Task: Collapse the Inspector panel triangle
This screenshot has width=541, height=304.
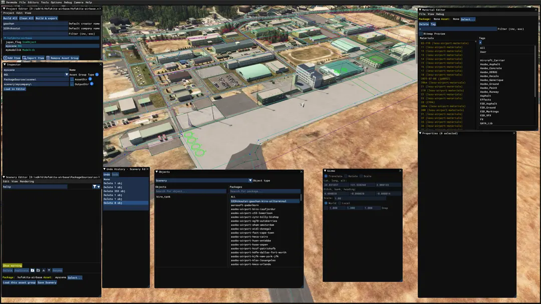Action: (5, 64)
